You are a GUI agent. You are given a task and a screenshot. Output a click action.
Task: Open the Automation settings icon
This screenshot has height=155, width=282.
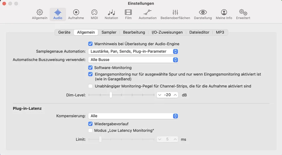point(148,12)
